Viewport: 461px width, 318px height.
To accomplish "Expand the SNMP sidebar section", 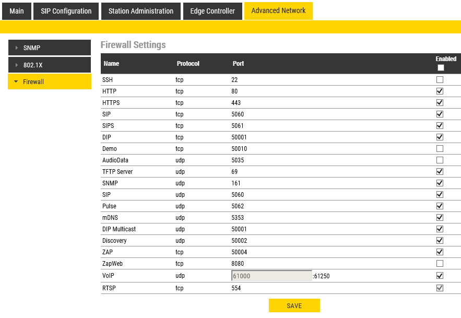I will 49,48.
